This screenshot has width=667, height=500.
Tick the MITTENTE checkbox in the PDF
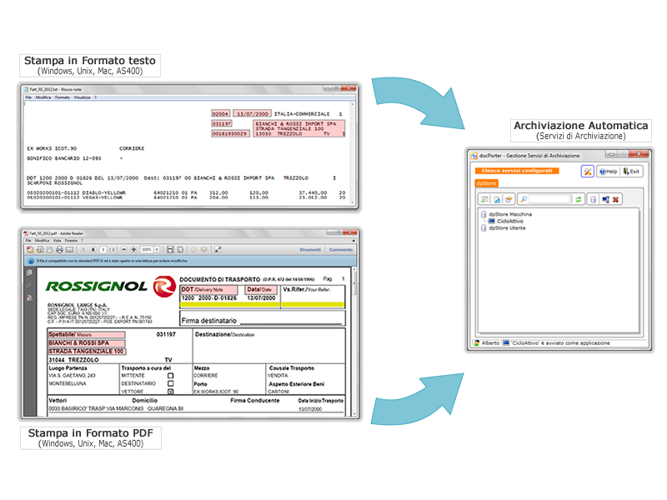(x=171, y=376)
